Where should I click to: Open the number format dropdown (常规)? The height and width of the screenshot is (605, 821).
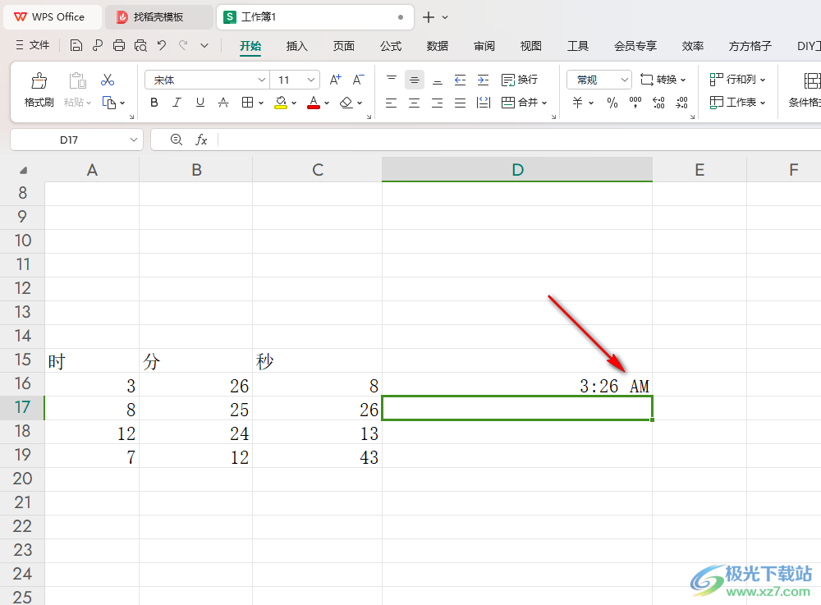click(x=624, y=80)
